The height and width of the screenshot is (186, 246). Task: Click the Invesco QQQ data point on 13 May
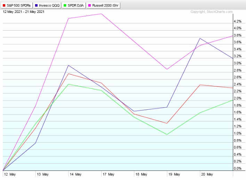(x=35, y=143)
